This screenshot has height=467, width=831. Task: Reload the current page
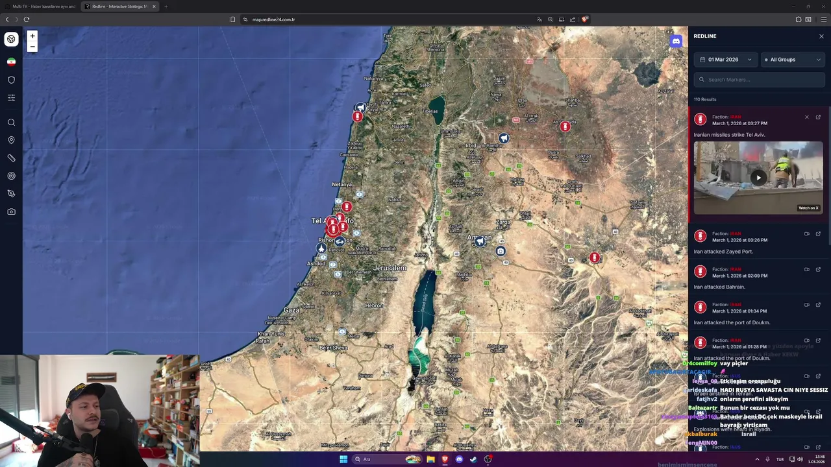[x=27, y=19]
